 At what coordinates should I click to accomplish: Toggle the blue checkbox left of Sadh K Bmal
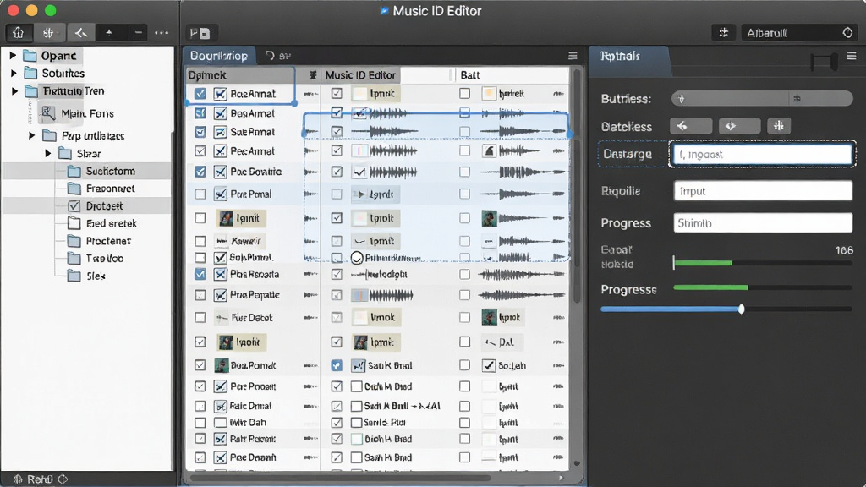(x=337, y=365)
